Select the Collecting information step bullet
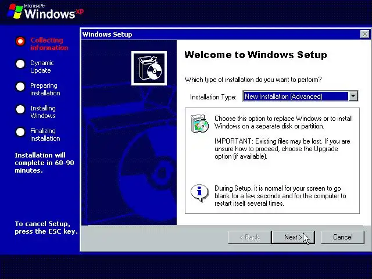Viewport: 372px width, 279px height. pos(20,41)
